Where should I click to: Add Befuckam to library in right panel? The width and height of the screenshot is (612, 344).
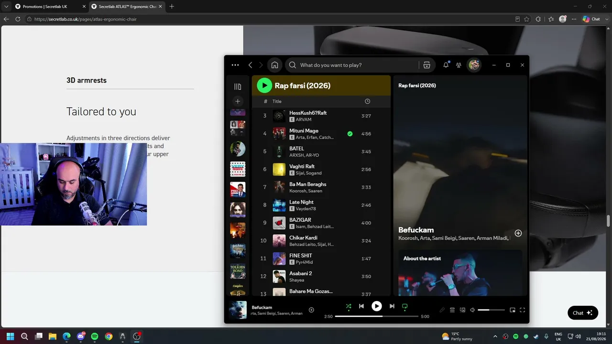click(518, 233)
